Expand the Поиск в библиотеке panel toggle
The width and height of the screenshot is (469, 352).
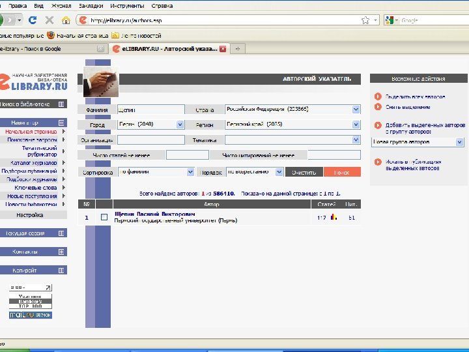click(x=61, y=104)
